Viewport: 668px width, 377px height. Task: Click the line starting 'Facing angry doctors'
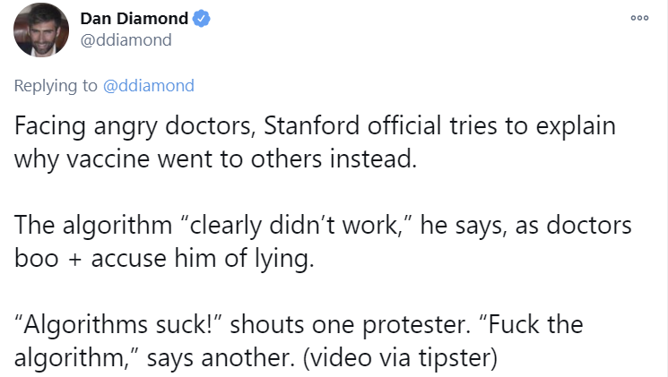point(315,126)
